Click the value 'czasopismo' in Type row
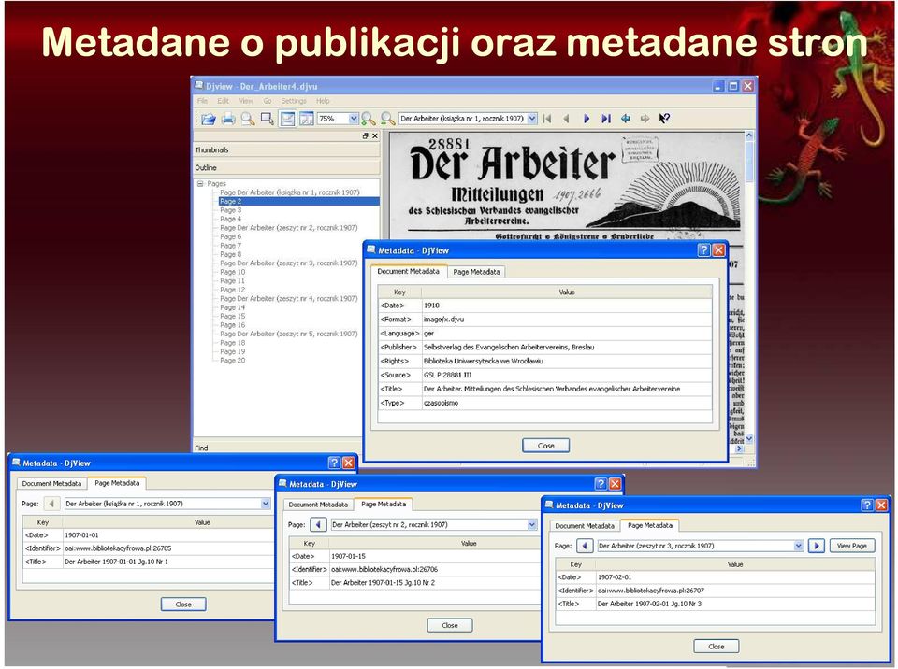This screenshot has width=898, height=669. click(x=441, y=403)
